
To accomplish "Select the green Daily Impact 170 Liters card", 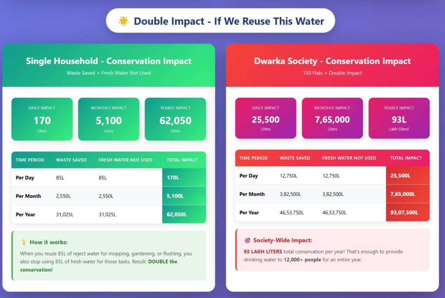I will (x=42, y=119).
